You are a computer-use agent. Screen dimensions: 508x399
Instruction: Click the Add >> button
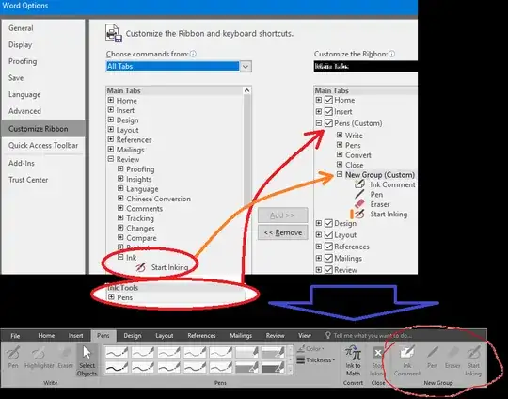tap(282, 215)
